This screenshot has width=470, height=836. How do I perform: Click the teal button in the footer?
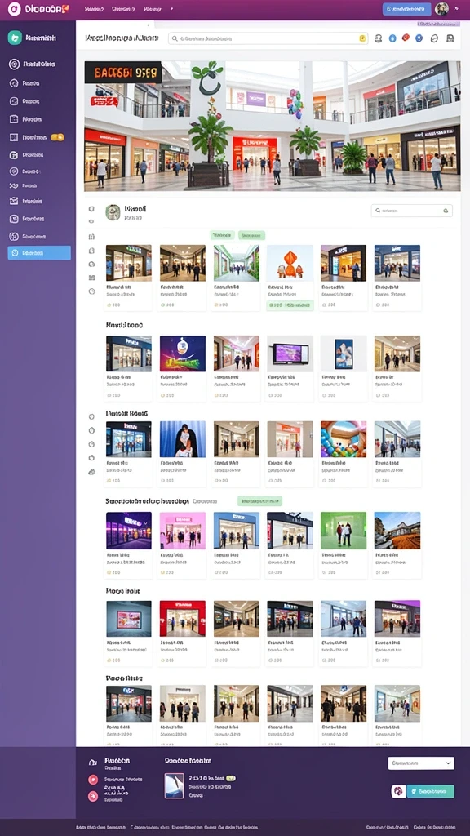431,791
